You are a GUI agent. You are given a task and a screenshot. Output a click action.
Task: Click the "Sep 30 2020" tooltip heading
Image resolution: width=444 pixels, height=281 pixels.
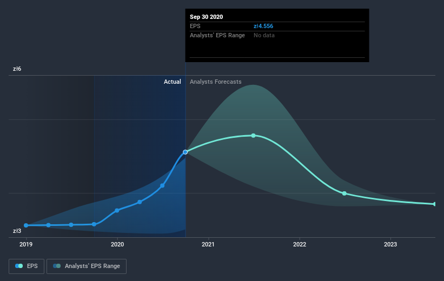[x=206, y=17]
